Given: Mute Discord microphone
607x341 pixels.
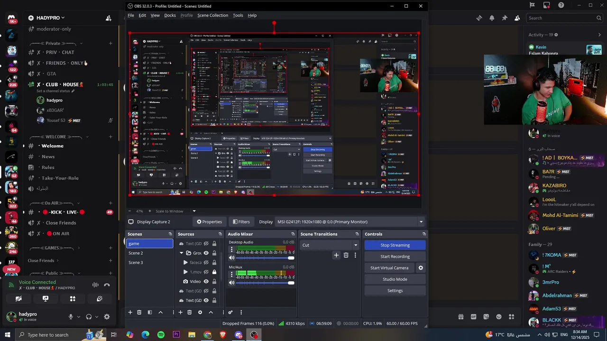Looking at the screenshot, I should tap(71, 317).
